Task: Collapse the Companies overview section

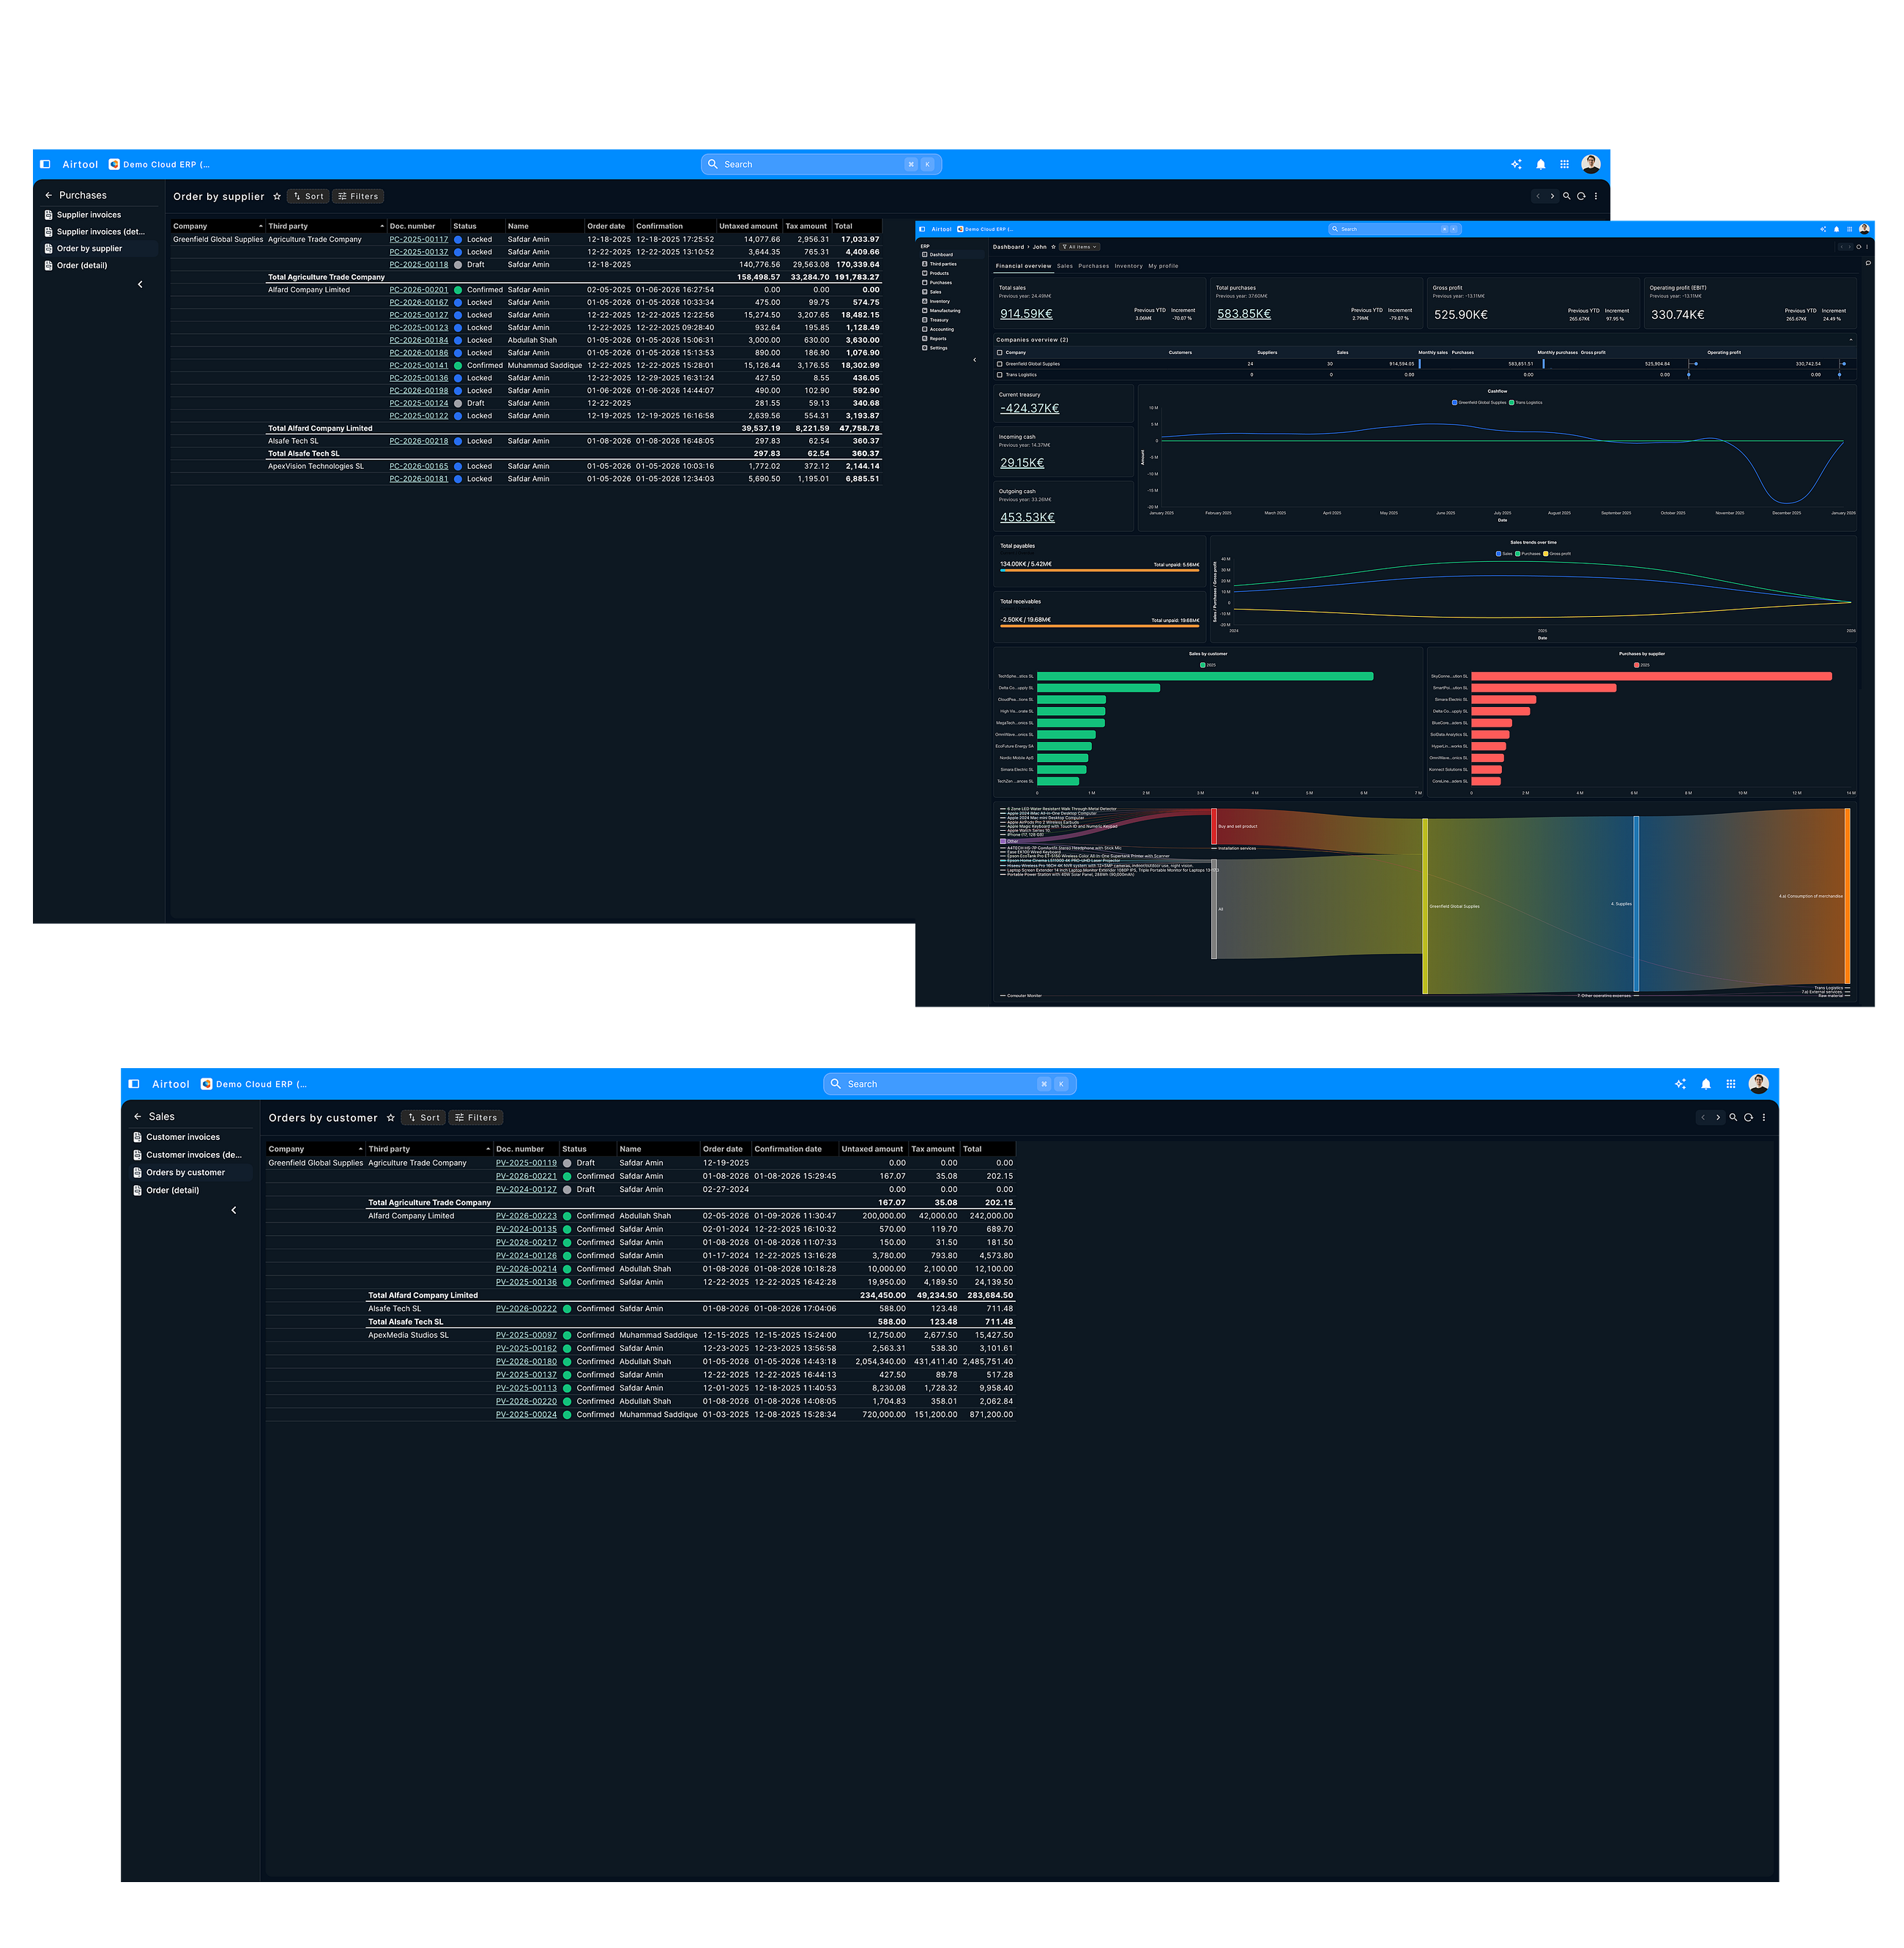Action: 1851,340
